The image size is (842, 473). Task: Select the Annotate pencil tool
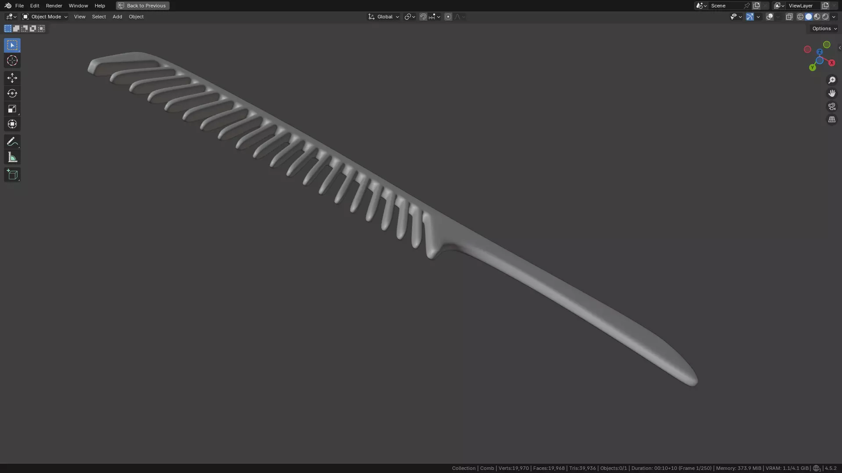click(12, 141)
